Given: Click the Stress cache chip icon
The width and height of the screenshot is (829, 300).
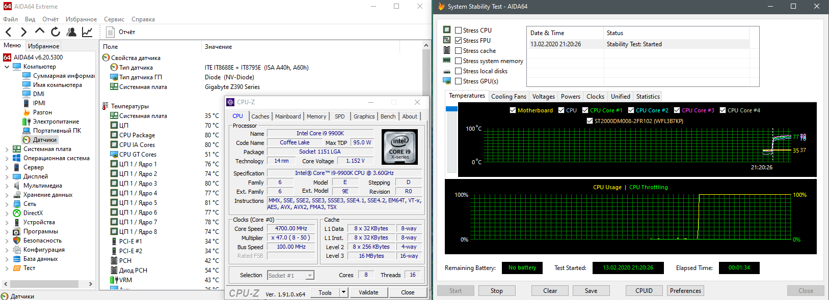Looking at the screenshot, I should click(447, 50).
